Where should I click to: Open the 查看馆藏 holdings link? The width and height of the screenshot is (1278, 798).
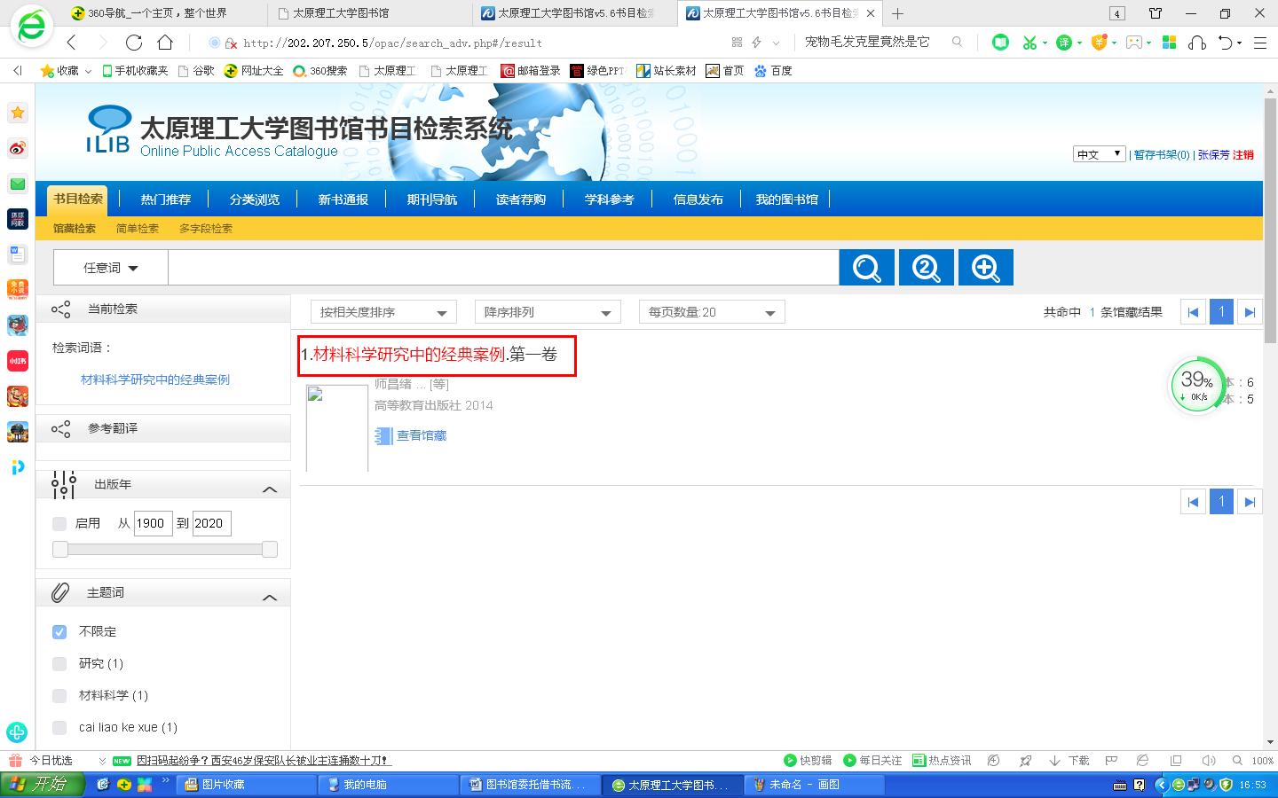click(x=421, y=435)
